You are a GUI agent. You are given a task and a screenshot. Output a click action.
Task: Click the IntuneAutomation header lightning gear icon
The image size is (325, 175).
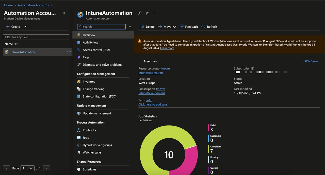point(80,15)
